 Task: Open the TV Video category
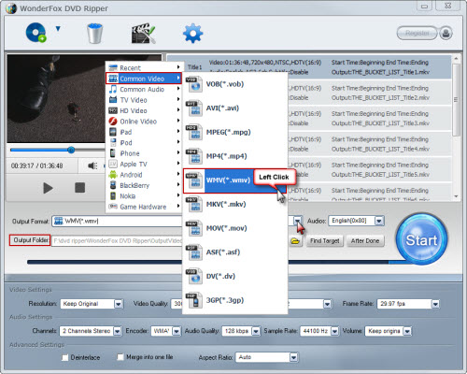144,100
